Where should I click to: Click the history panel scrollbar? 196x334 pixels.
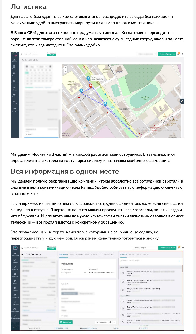(182, 268)
